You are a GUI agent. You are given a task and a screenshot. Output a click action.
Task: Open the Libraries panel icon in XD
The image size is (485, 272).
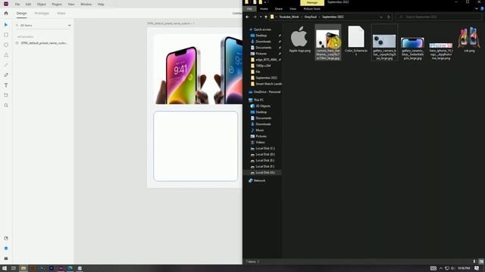6,238
